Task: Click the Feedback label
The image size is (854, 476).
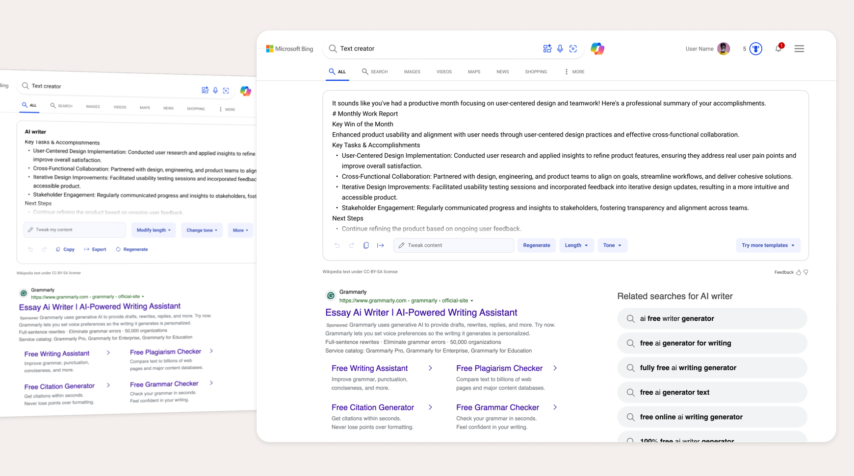Action: [x=784, y=272]
